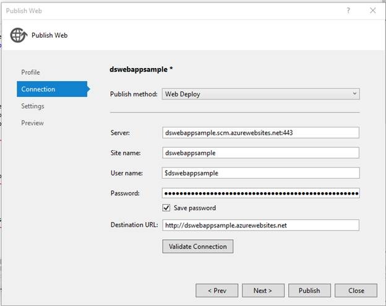Select the Connection tab
The image size is (386, 306).
click(38, 89)
